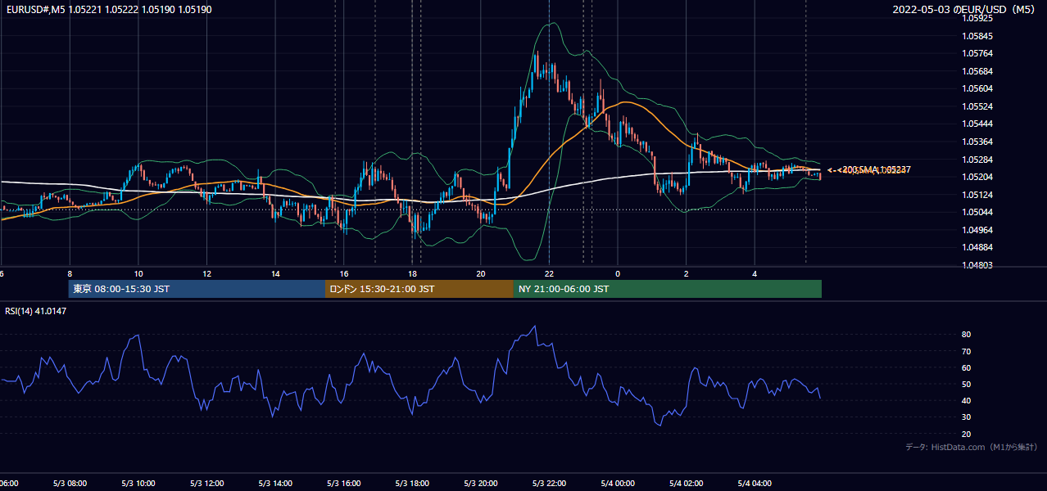Click hour label 18 under price chart
The width and height of the screenshot is (1047, 491).
(413, 274)
